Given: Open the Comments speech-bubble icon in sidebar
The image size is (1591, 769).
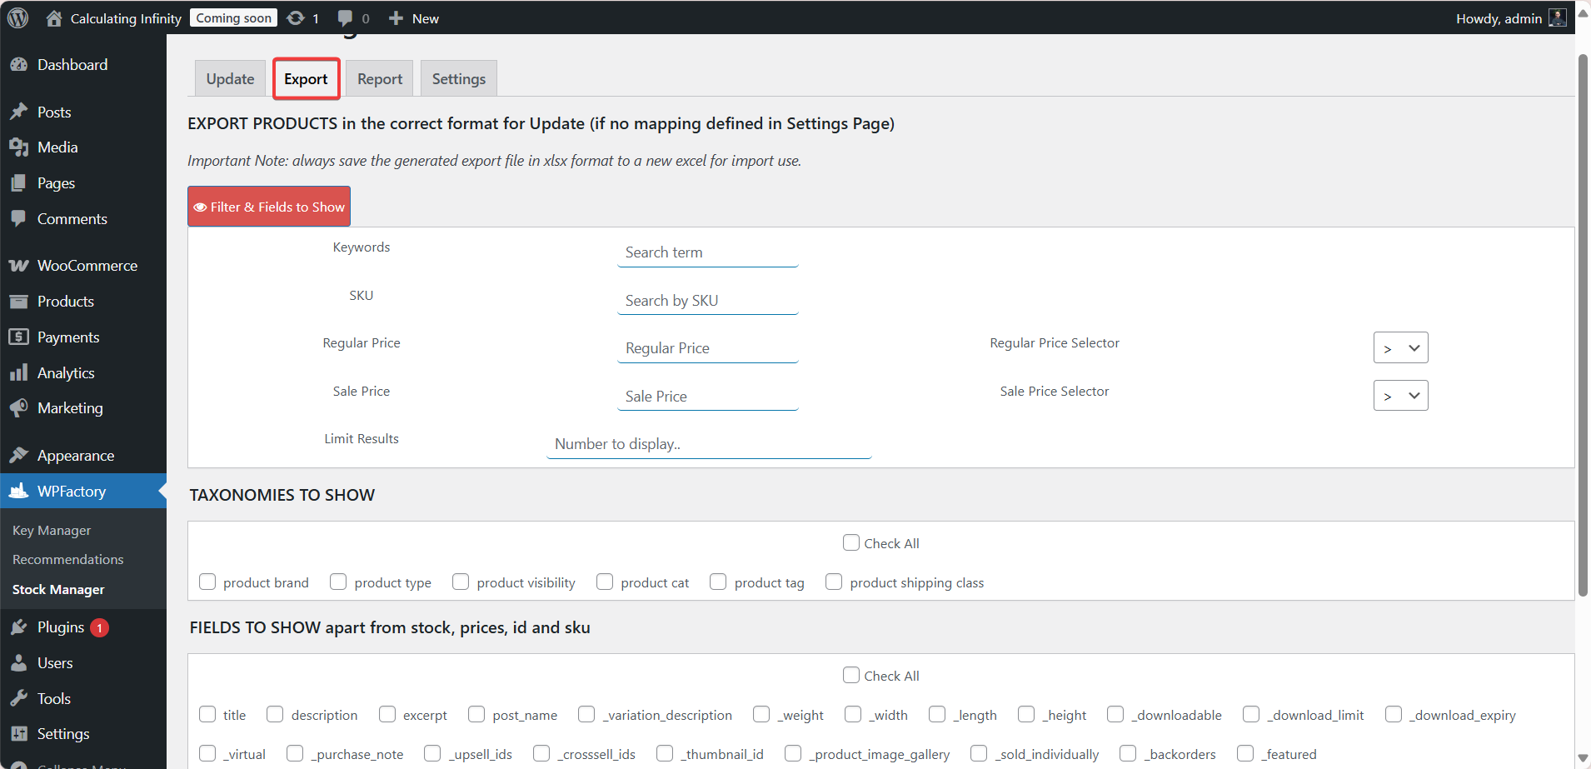Looking at the screenshot, I should [20, 218].
